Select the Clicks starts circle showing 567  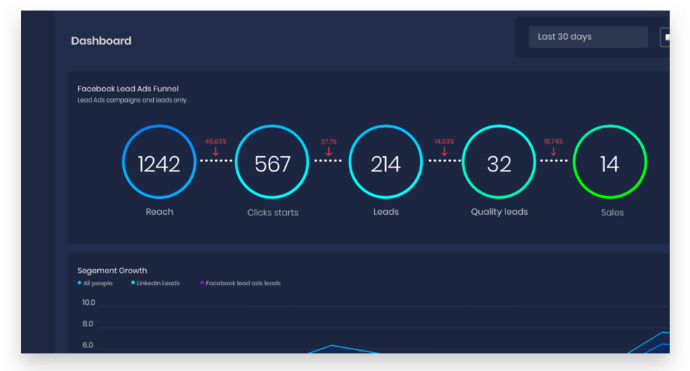click(272, 164)
